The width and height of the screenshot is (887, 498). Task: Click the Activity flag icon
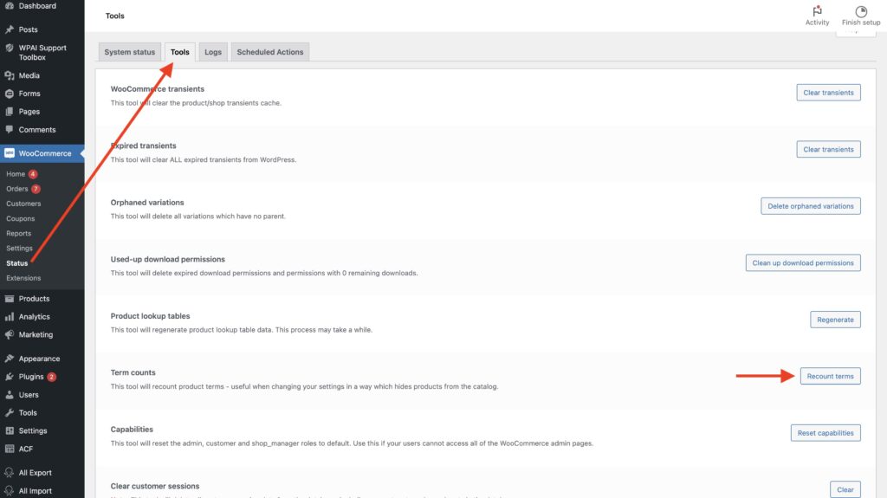pyautogui.click(x=817, y=11)
